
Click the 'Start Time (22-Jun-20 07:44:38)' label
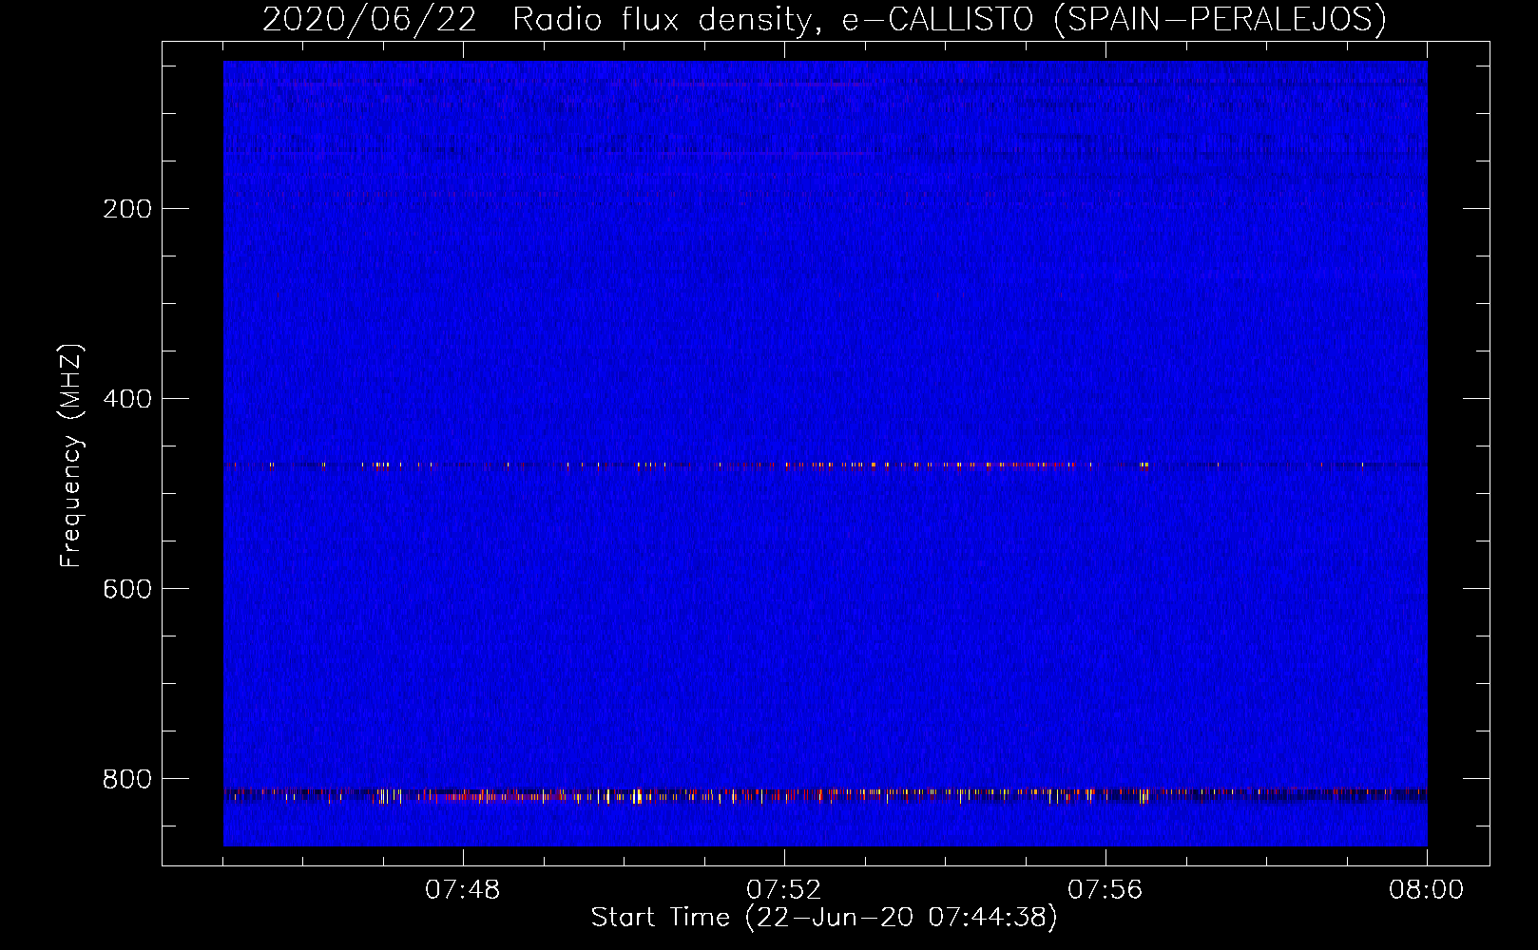pos(824,918)
